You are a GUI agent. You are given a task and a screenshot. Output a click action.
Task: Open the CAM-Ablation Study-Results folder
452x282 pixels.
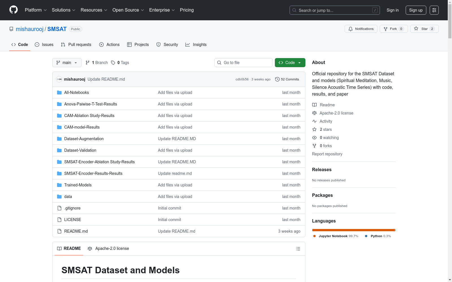point(89,116)
